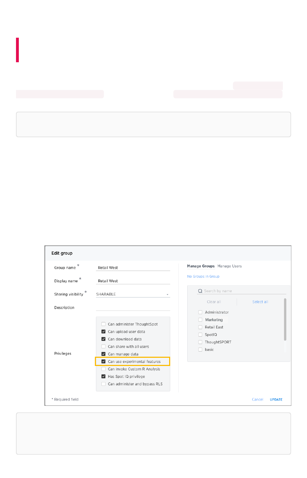
Task: Toggle Has Spot IQ privilege
Action: pyautogui.click(x=103, y=377)
